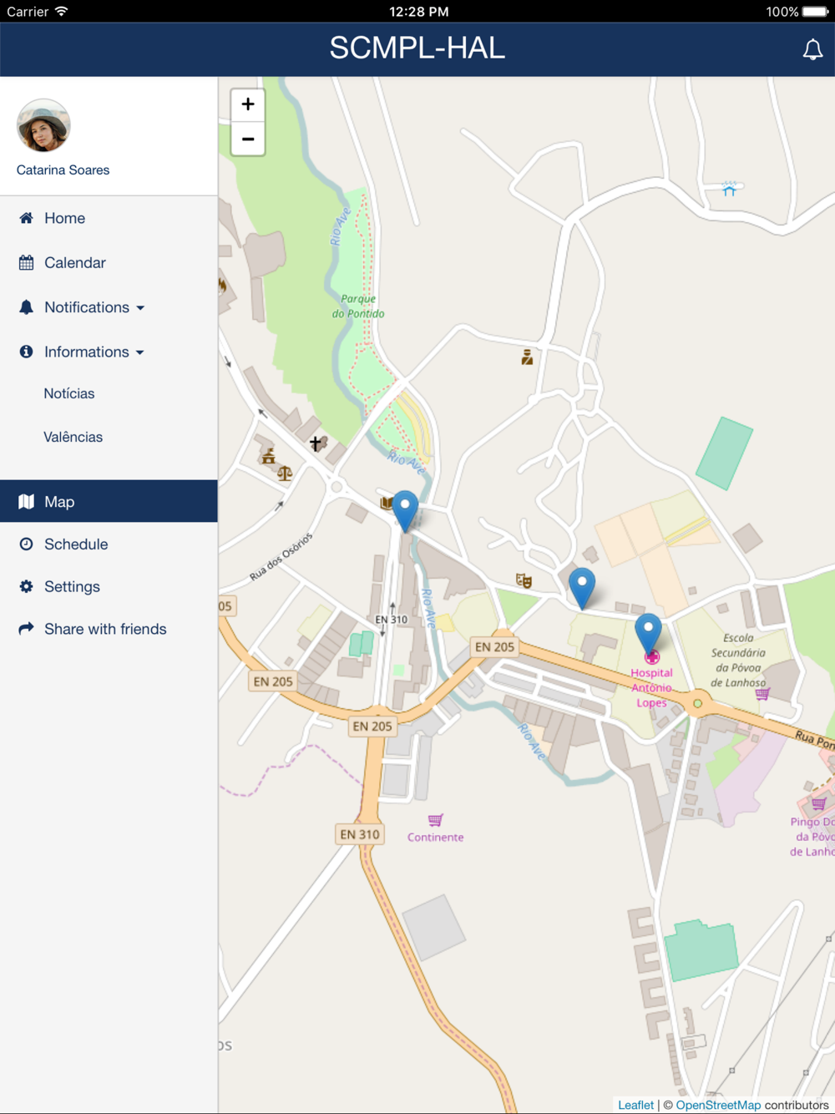835x1114 pixels.
Task: Open the Notícias submenu item
Action: pos(69,393)
